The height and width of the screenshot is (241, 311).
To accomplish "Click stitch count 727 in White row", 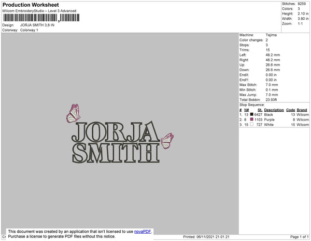I will (x=259, y=125).
